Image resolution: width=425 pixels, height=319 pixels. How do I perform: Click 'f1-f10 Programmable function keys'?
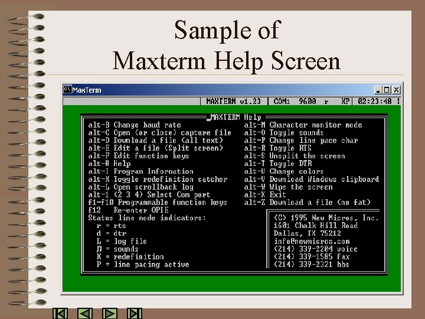click(158, 203)
